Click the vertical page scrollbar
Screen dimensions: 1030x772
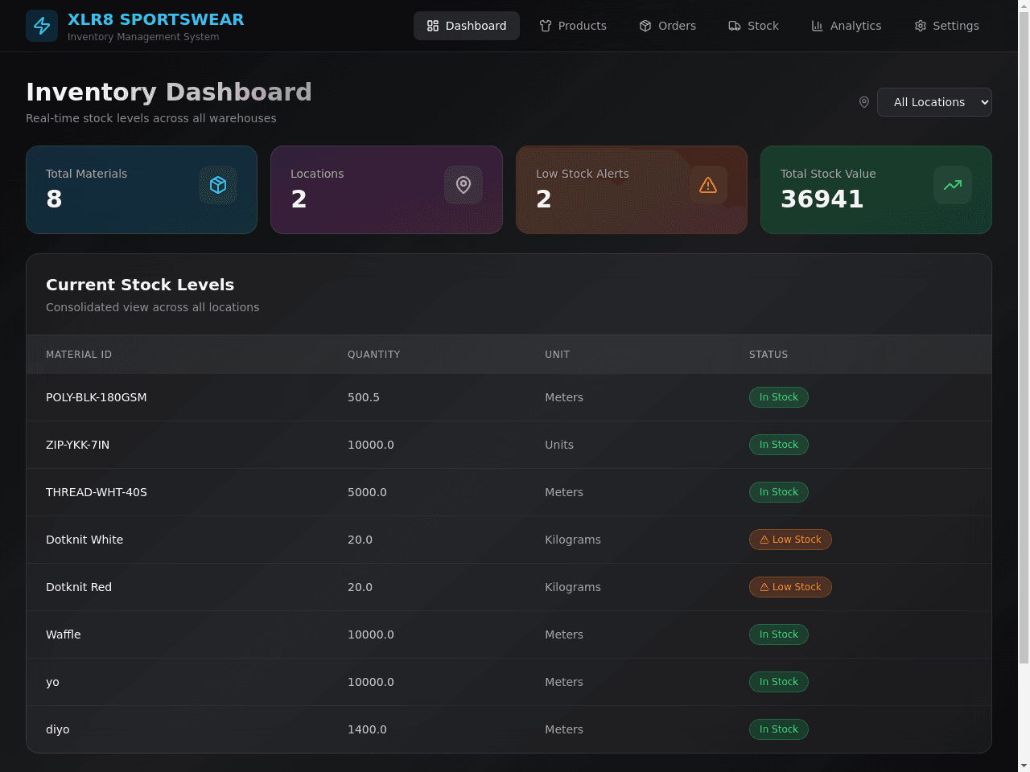click(1024, 338)
